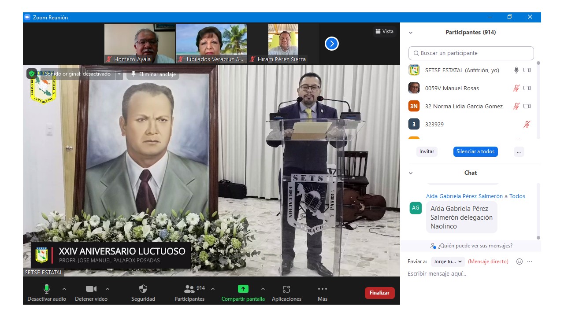Viewport: 564px width, 317px height.
Task: Show next video thumbnails with blue arrow
Action: point(332,44)
